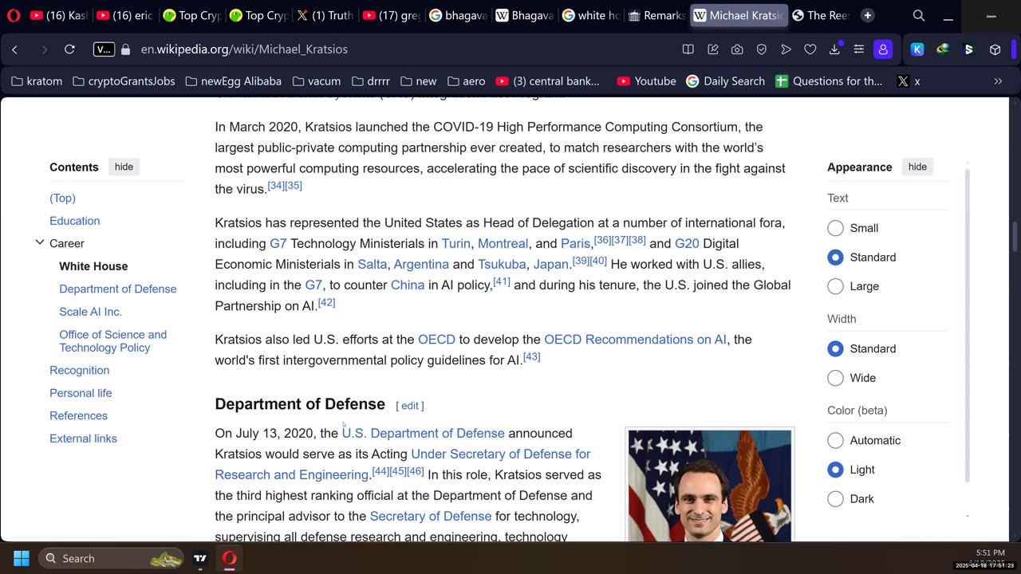1021x574 pixels.
Task: Select Large text size
Action: (835, 286)
